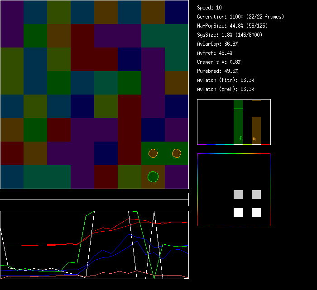Click the Speed: 10 readout
The image size is (317, 290).
tap(209, 8)
